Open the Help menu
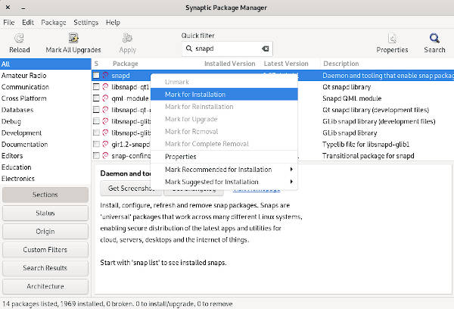Viewport: 454px width, 309px height. (x=113, y=22)
